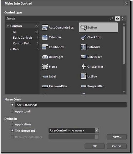Choose the GridSplitter control icon
This screenshot has width=133, height=154.
point(83,66)
